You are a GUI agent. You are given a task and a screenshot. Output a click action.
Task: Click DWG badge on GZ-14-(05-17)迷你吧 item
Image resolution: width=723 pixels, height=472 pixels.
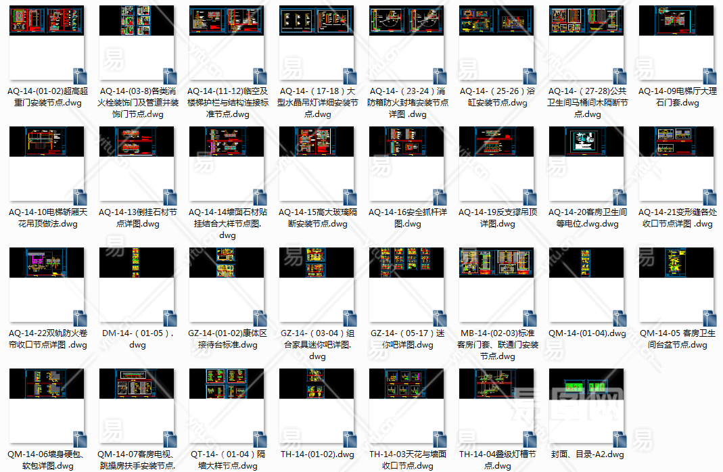click(x=440, y=318)
